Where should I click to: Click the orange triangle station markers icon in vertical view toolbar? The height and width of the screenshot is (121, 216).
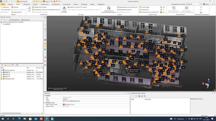[45, 43]
